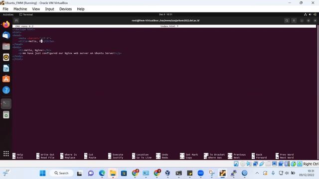Click the To Bracket shortcut label in nano

(x=217, y=155)
